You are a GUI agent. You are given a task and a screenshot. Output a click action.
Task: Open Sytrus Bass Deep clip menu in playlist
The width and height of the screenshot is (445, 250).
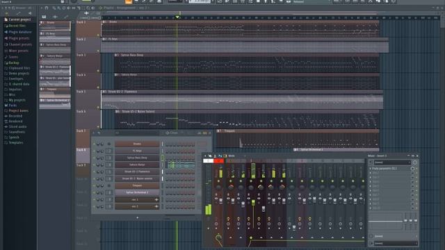coord(117,55)
